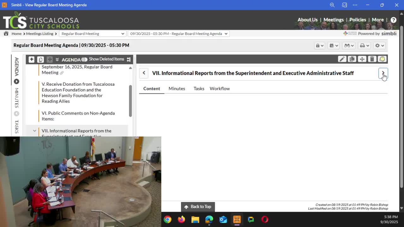404x227 pixels.
Task: Click the yellow sticky notes icon
Action: pyautogui.click(x=382, y=59)
